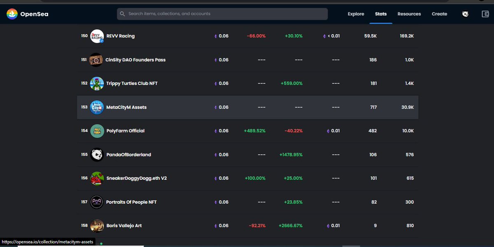Screen dimensions: 494x247
Task: Click the +489.52% value for PolyFarm Official
Action: pyautogui.click(x=254, y=131)
